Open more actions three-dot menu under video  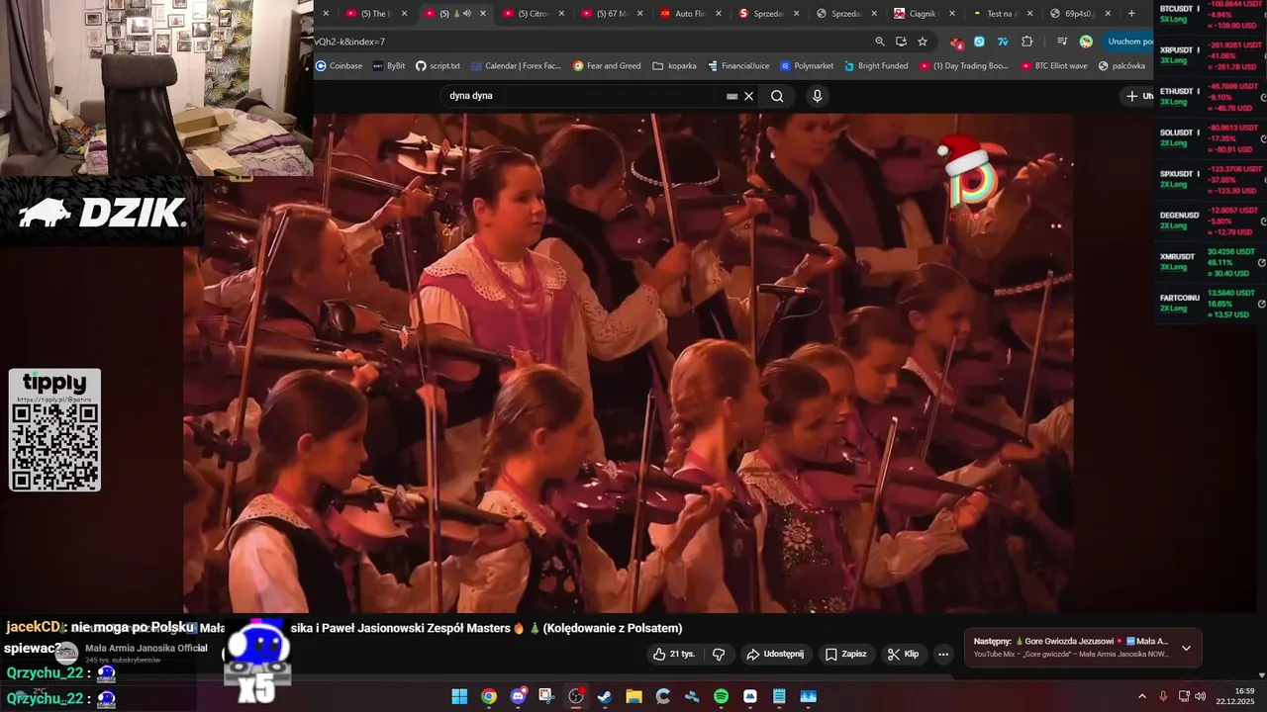point(943,654)
